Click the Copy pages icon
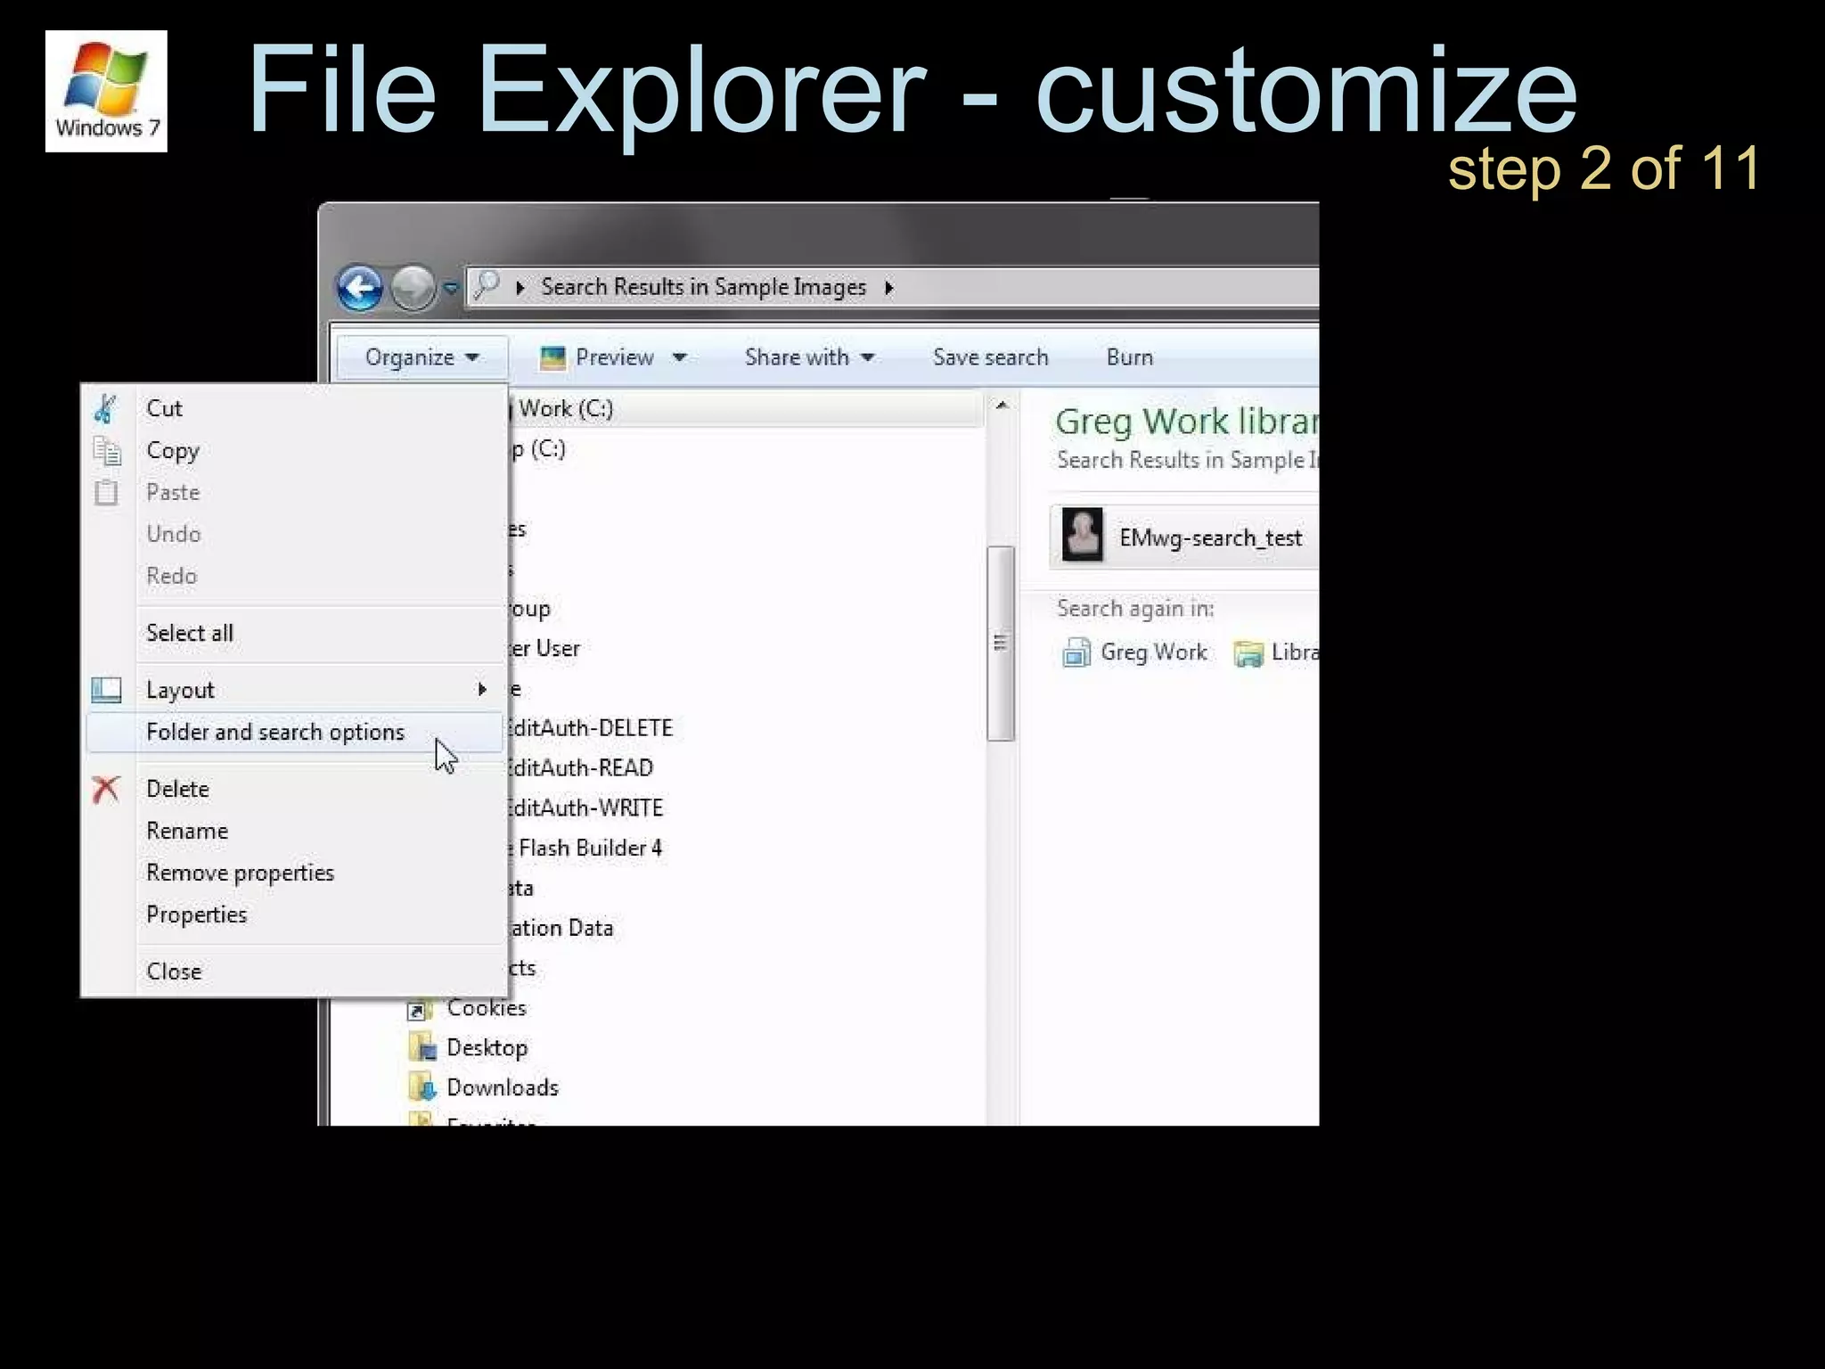 pyautogui.click(x=107, y=451)
